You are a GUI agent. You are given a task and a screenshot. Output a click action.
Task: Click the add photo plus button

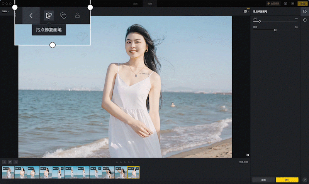click(x=4, y=162)
